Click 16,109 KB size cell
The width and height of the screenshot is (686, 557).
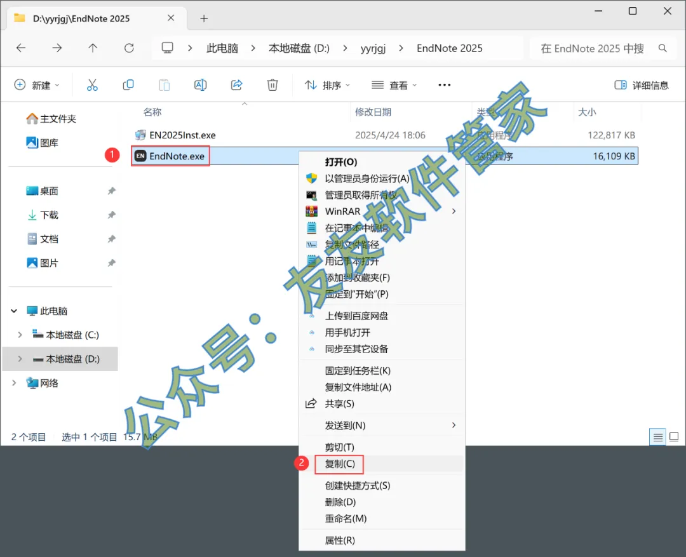tap(614, 156)
